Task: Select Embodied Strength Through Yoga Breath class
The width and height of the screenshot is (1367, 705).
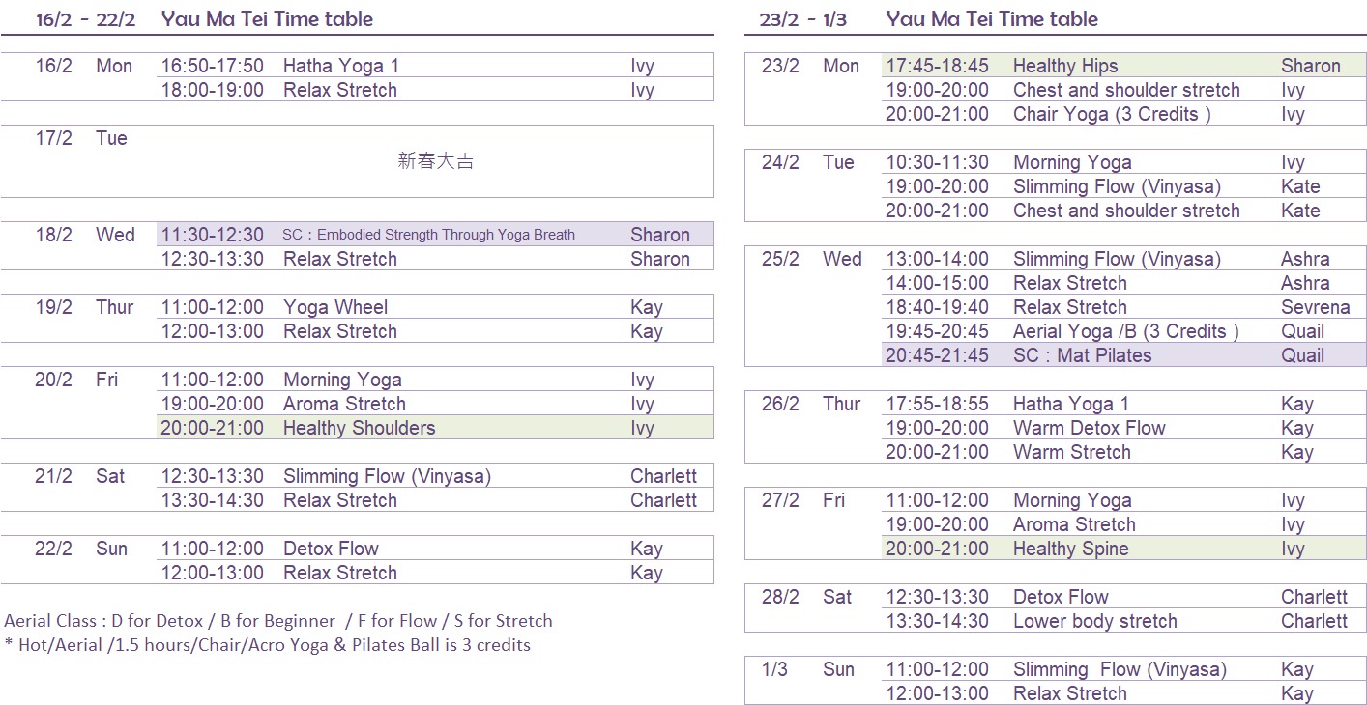Action: pyautogui.click(x=428, y=235)
